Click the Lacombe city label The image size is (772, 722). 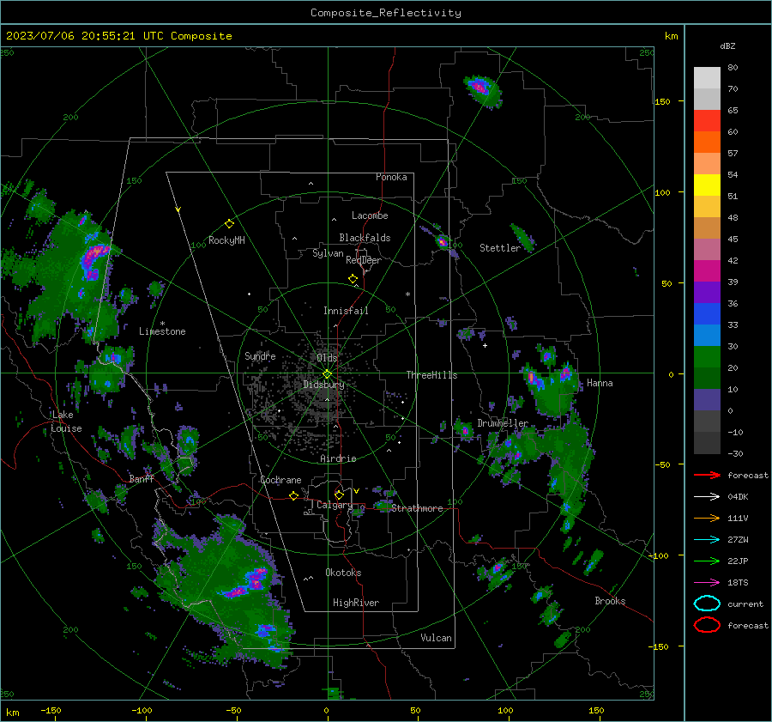tap(370, 215)
